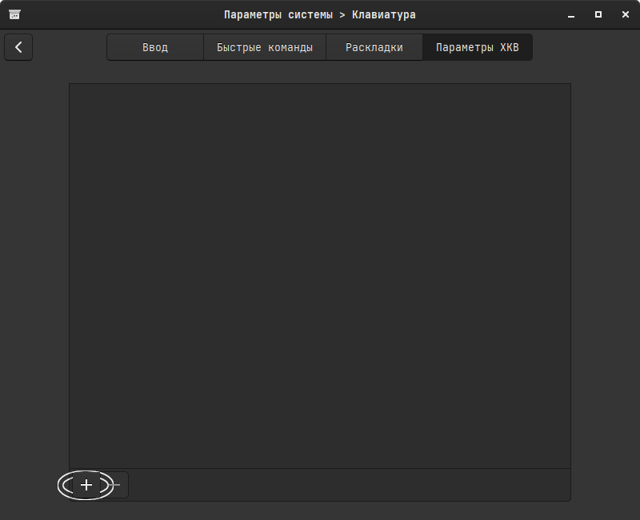
Task: View keyboard layouts via Раскладки
Action: click(374, 47)
